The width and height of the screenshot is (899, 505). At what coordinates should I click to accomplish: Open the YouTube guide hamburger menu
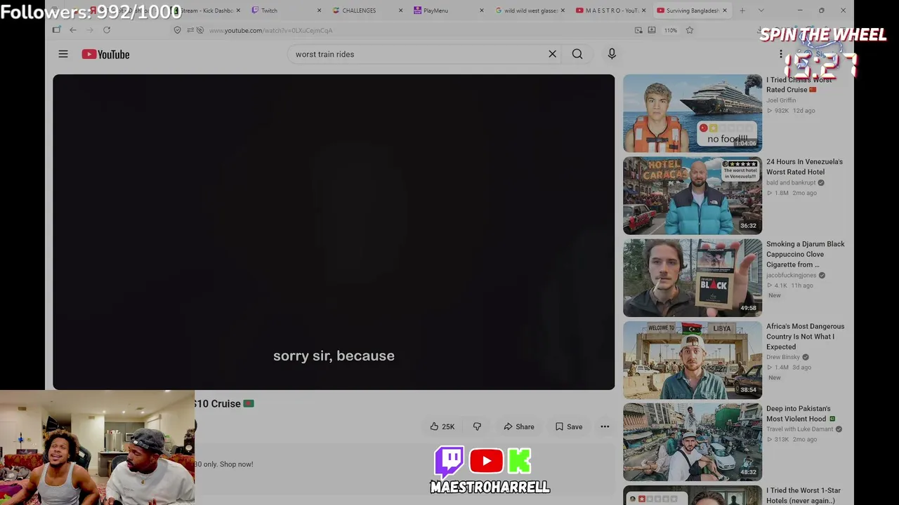[63, 54]
